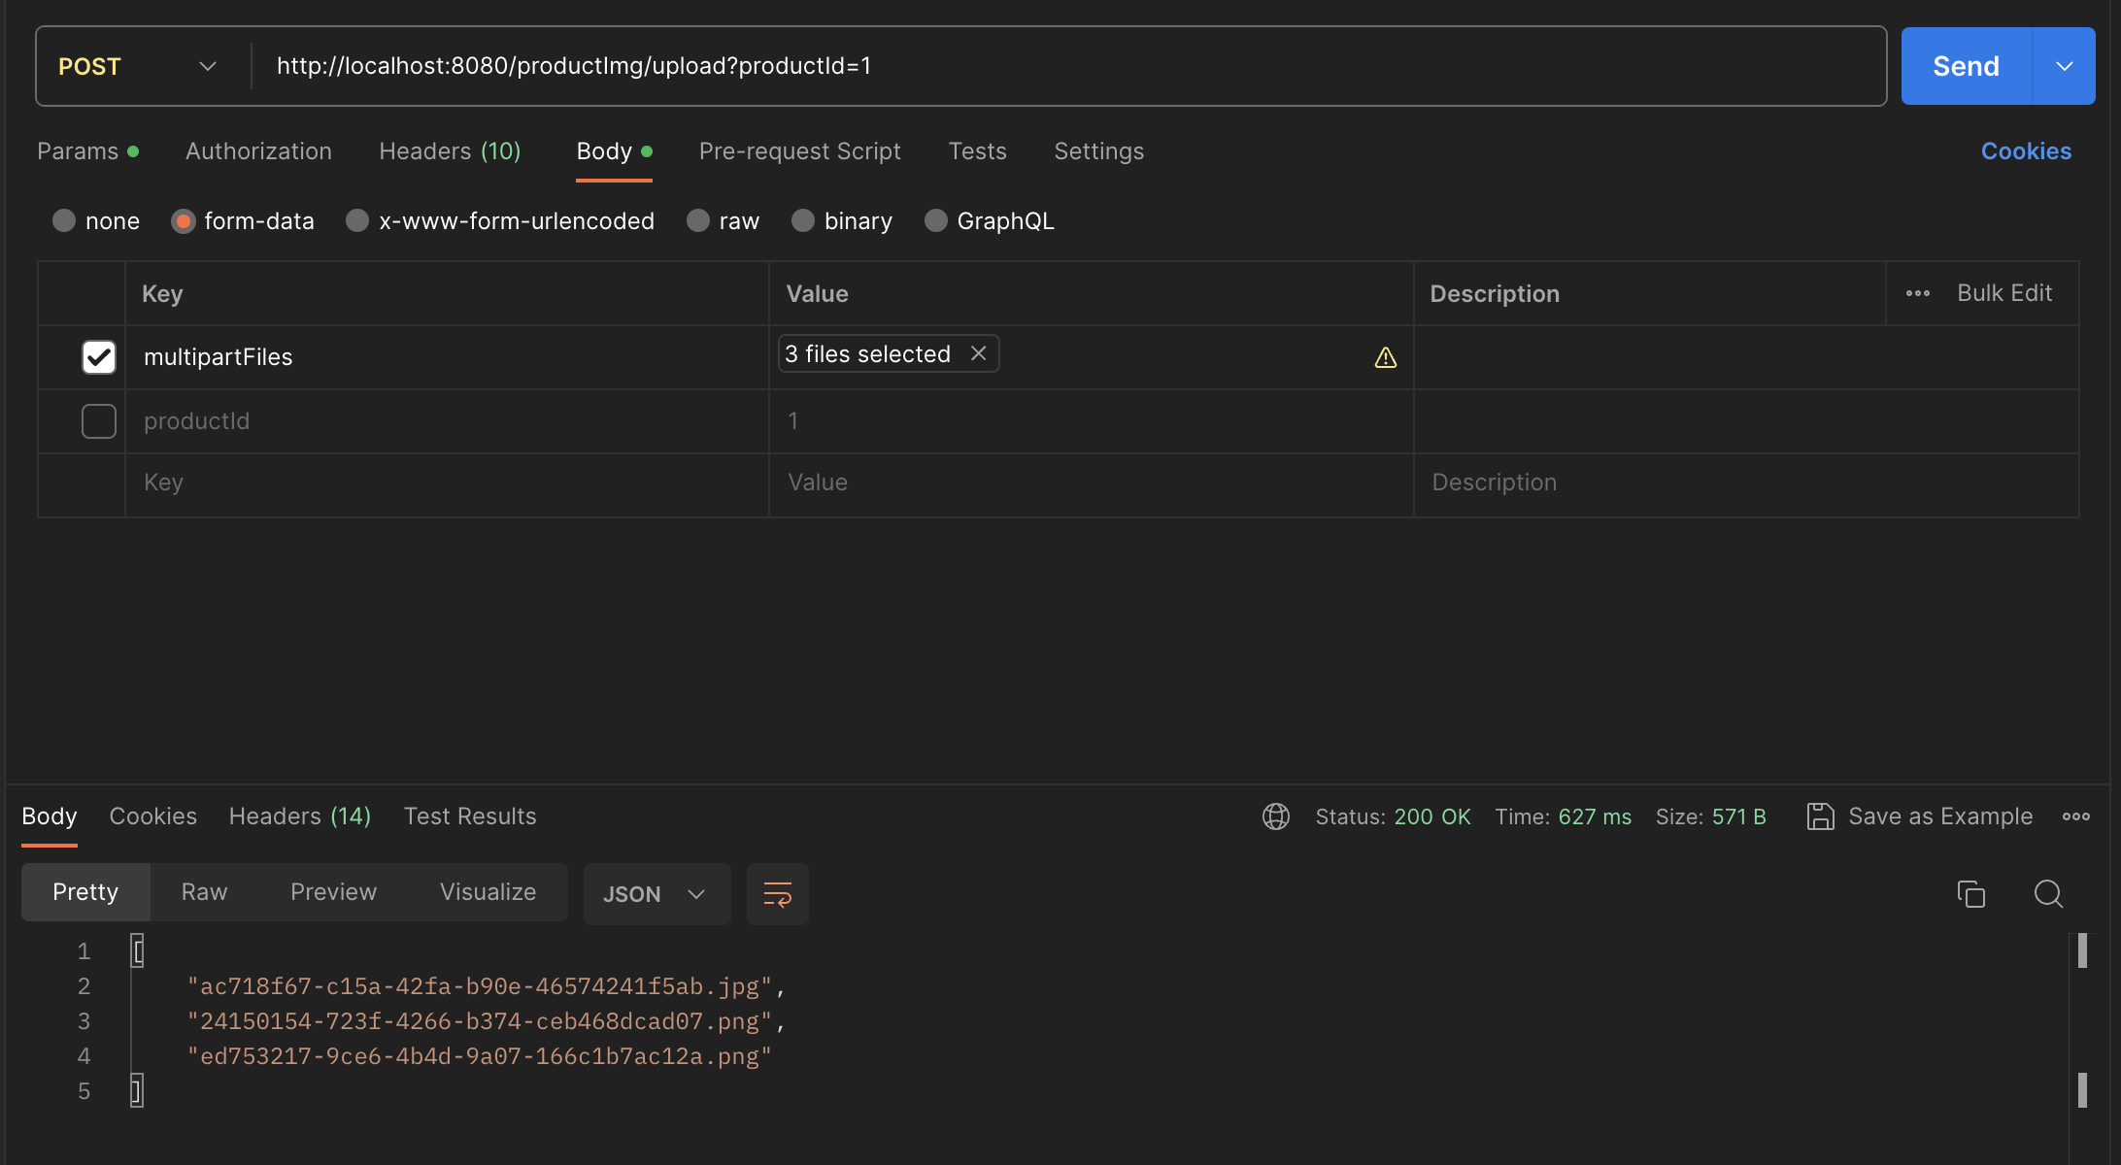This screenshot has height=1165, width=2121.
Task: Open response more-options three-dot menu
Action: coord(2075,816)
